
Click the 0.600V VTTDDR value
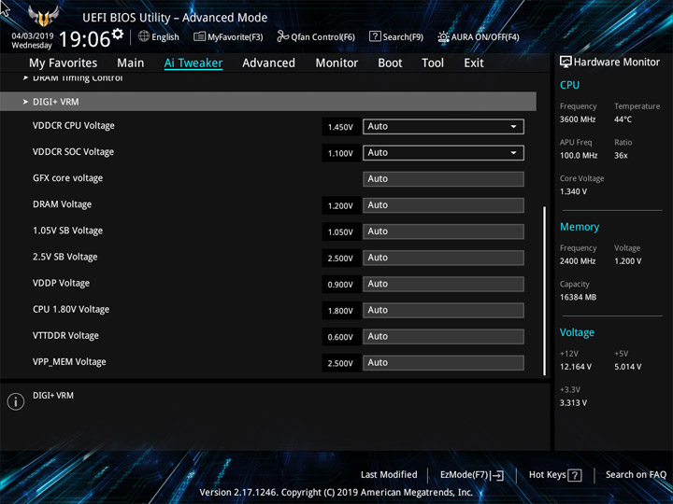pos(340,337)
